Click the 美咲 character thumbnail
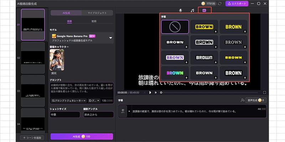This screenshot has width=285, height=142. [x=57, y=60]
